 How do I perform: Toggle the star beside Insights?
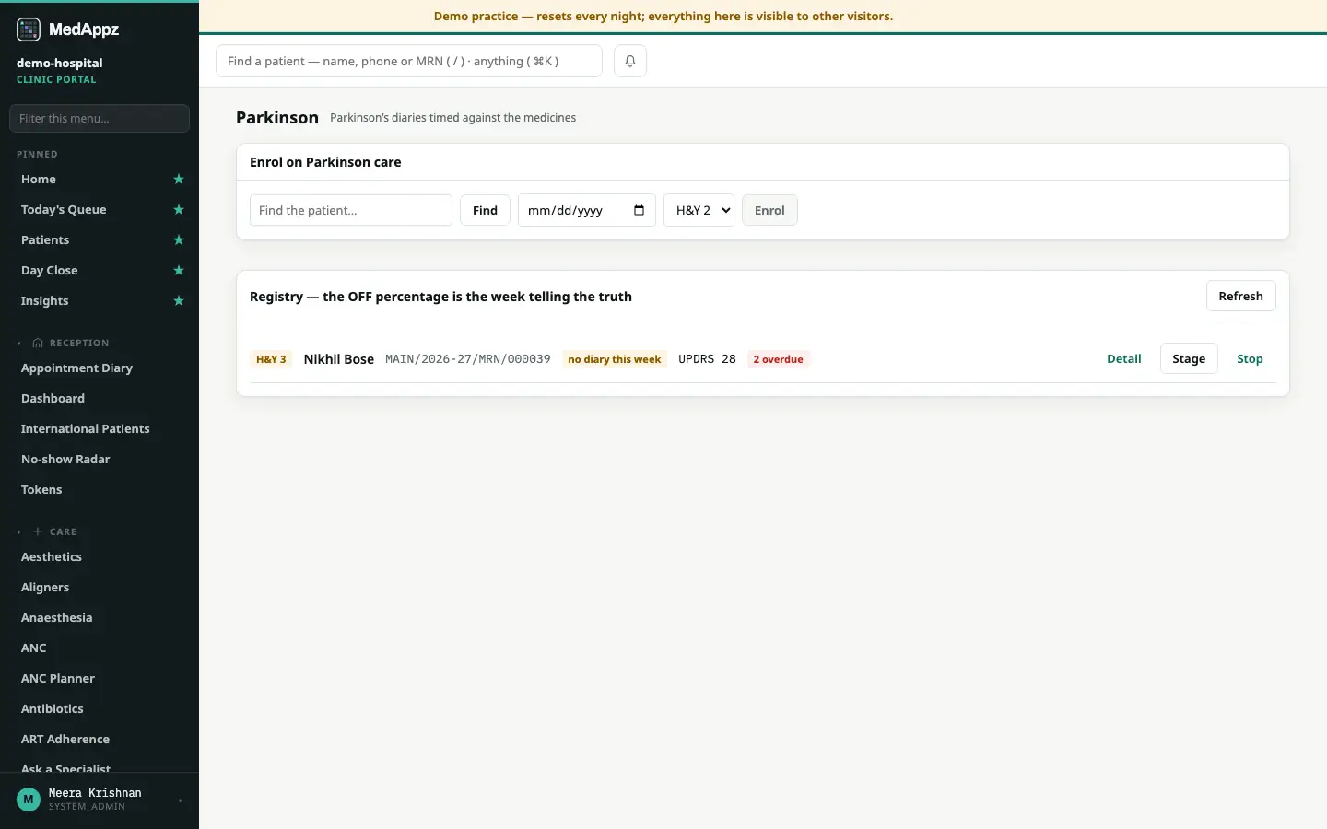pos(179,301)
